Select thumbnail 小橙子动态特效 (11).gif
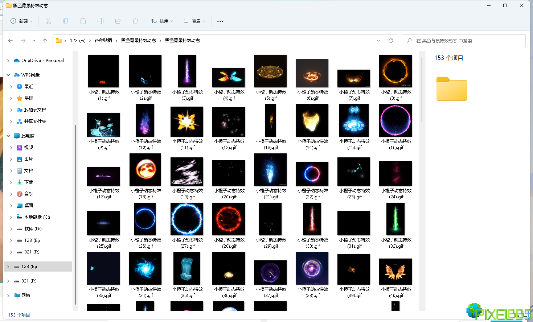The image size is (533, 322). (x=187, y=122)
